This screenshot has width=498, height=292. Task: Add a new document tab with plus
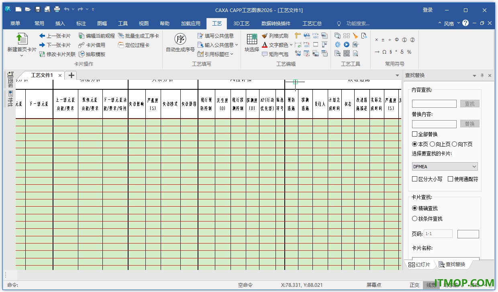click(x=71, y=75)
